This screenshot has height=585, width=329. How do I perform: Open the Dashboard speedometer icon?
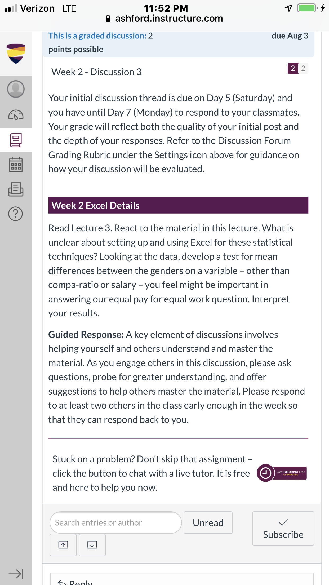pyautogui.click(x=16, y=115)
